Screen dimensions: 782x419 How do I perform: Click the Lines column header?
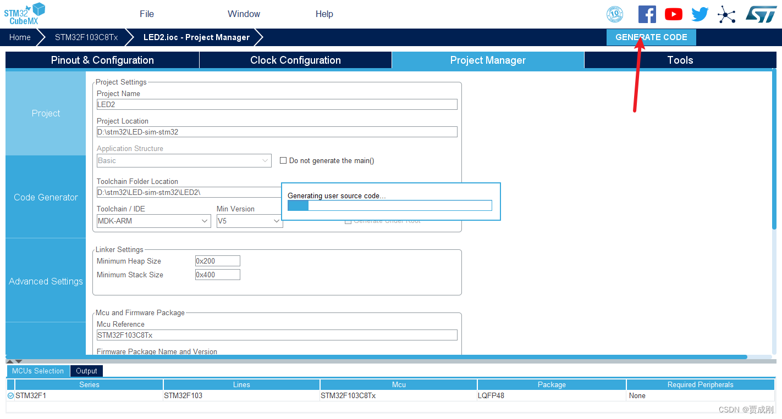point(241,384)
